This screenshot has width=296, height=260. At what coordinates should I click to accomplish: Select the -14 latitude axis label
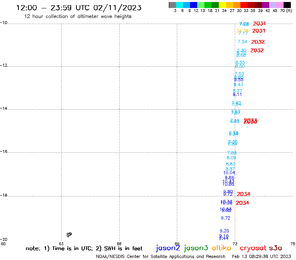tap(4, 108)
